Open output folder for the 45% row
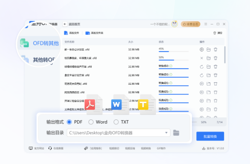The height and width of the screenshot is (164, 250). [209, 50]
